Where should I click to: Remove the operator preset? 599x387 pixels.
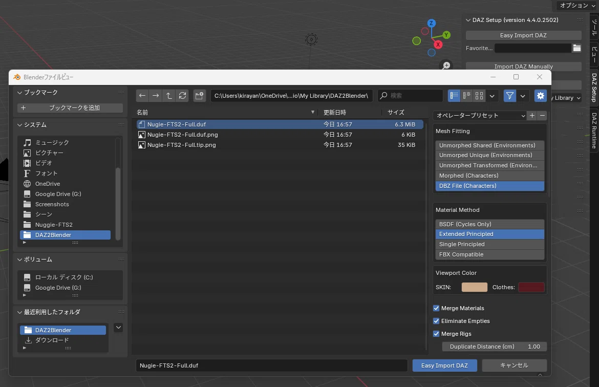542,115
